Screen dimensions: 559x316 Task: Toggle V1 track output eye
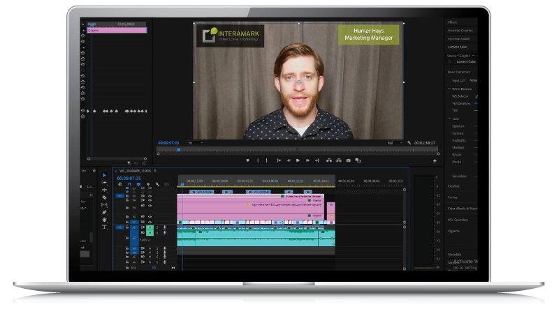click(150, 222)
